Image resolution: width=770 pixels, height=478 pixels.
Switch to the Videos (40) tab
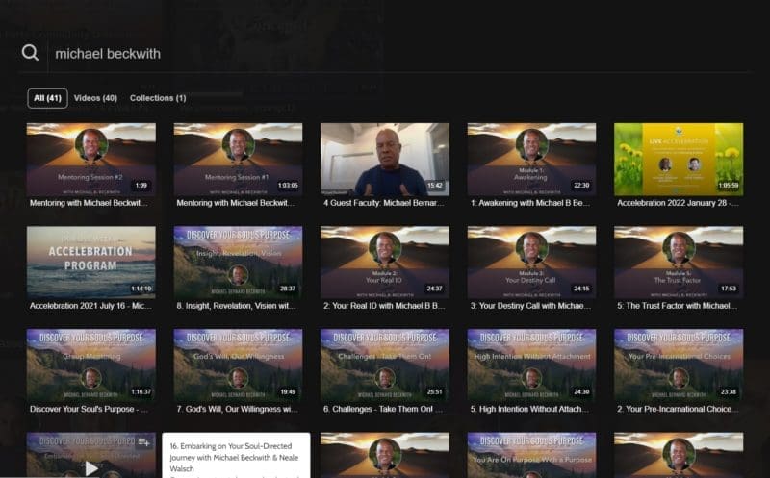tap(95, 98)
